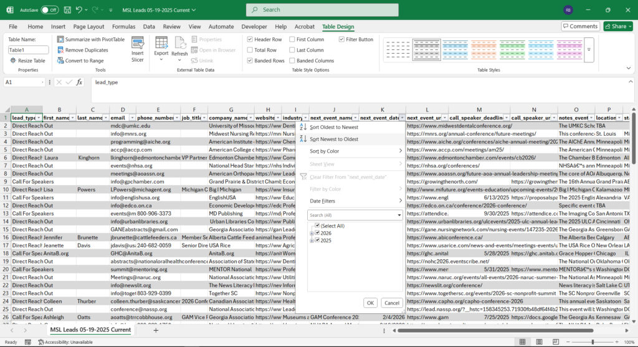Open email column filter dropdown
Viewport: 638px width, 347px height.
point(132,118)
